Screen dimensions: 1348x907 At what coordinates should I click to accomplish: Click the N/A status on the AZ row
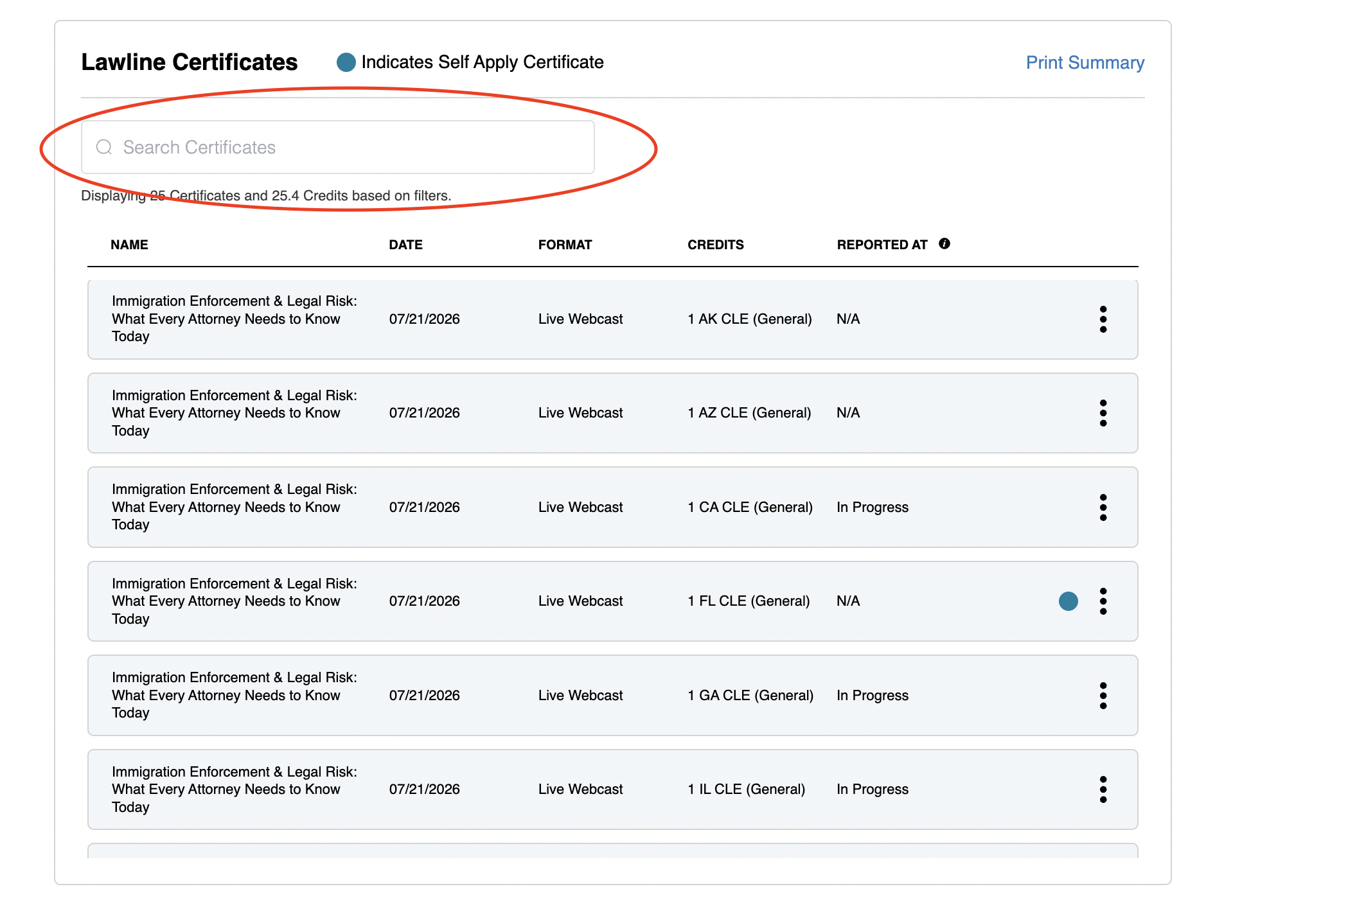pos(848,413)
